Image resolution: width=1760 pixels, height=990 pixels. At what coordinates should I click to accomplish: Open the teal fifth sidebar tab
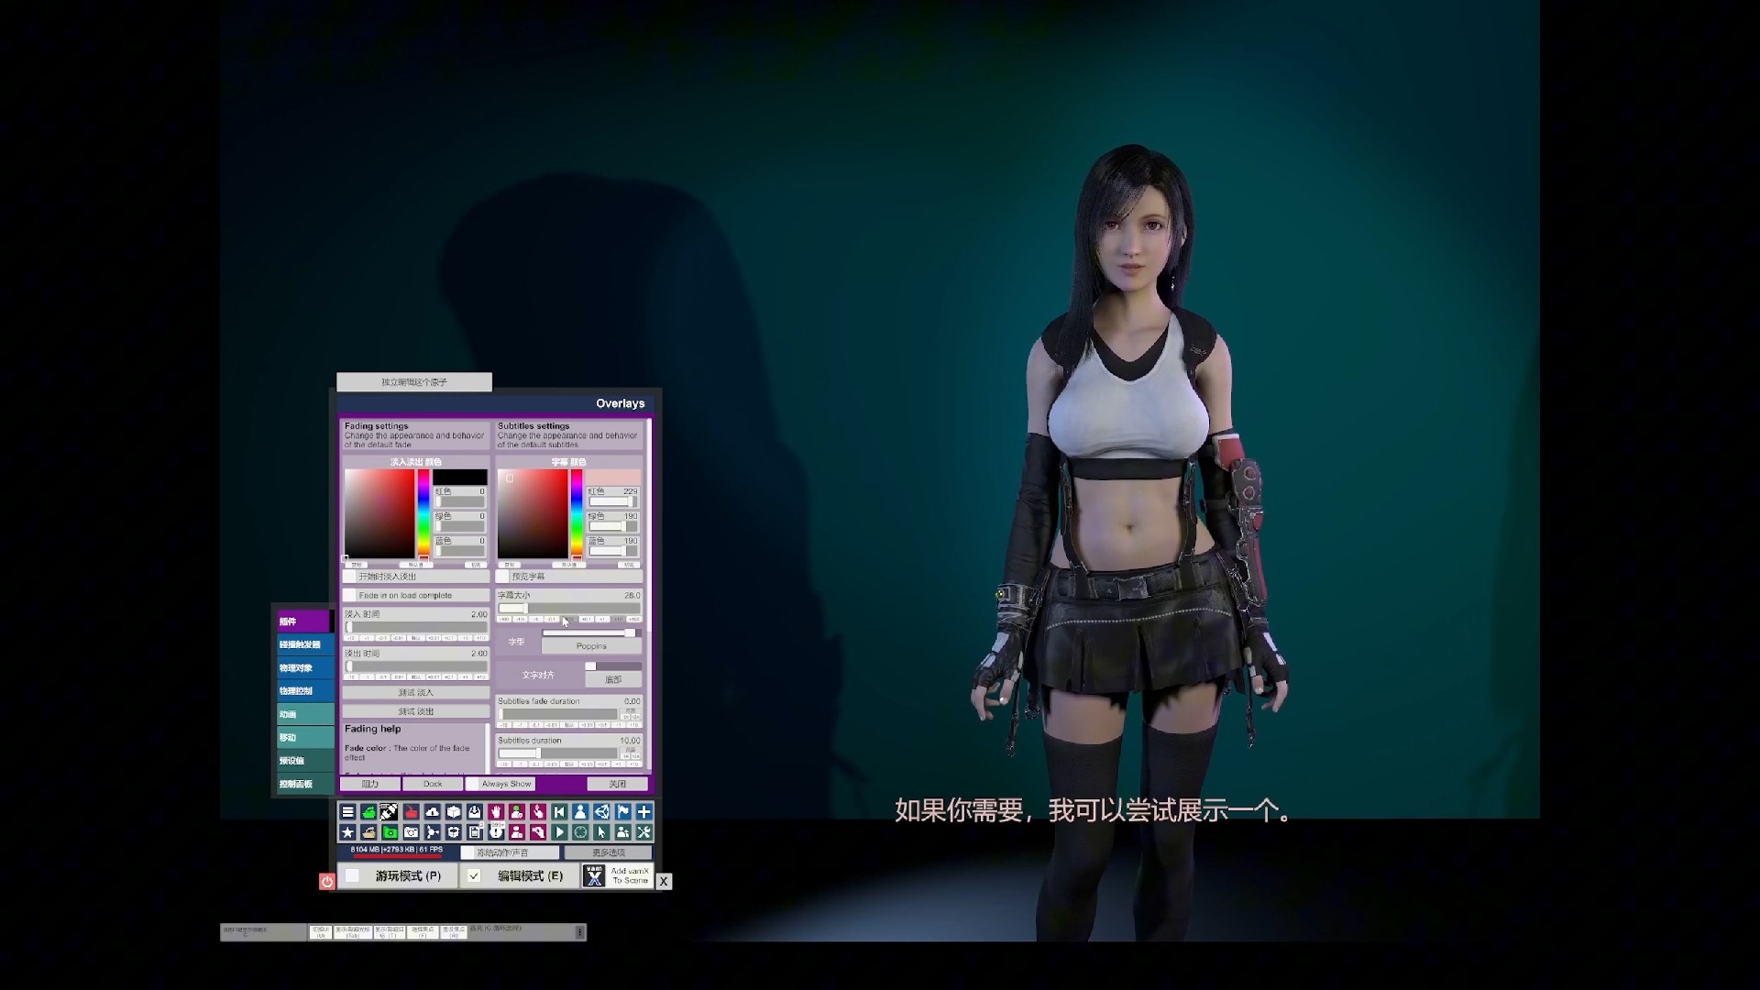304,714
